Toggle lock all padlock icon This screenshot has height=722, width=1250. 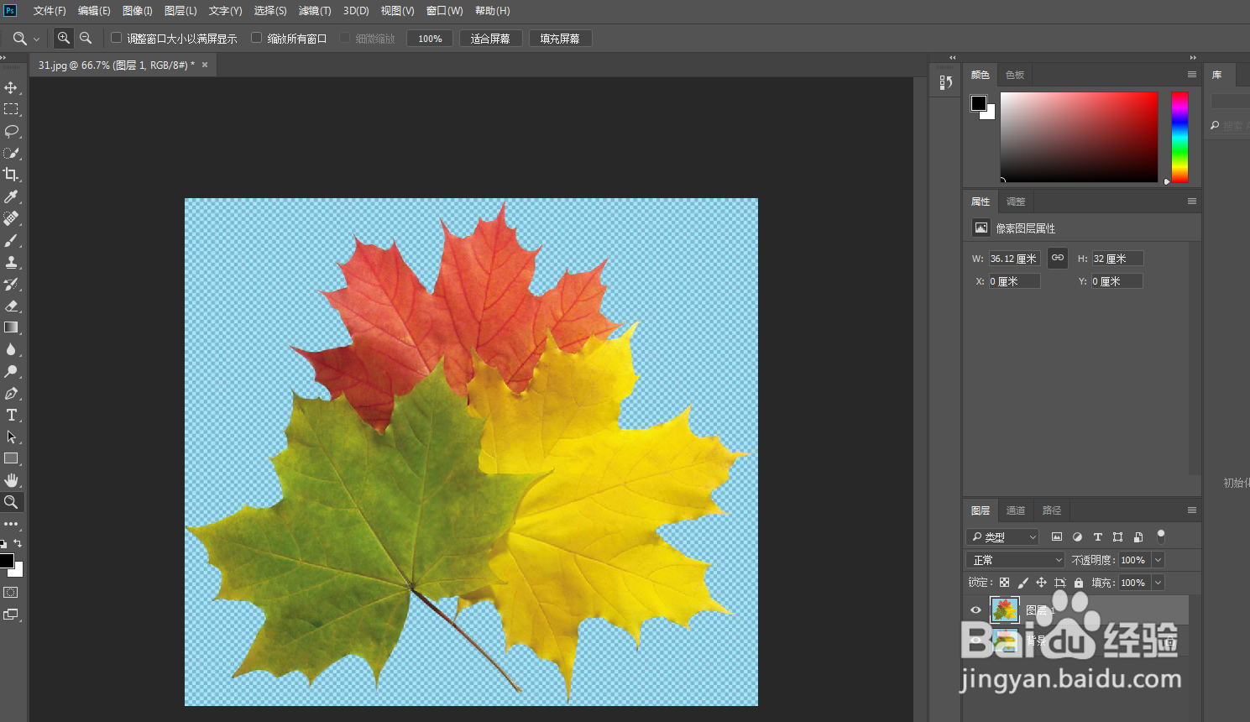tap(1079, 583)
